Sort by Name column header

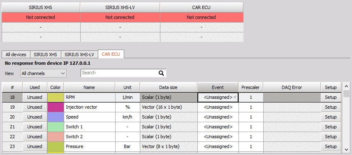pos(89,87)
